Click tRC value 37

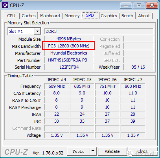107,121
